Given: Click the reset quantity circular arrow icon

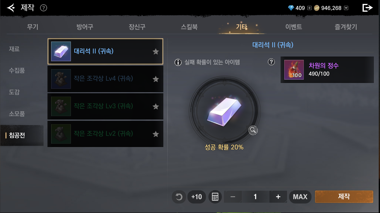Looking at the screenshot, I should (x=179, y=197).
